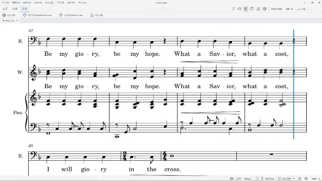The image size is (322, 181).
Task: Switch to the 主页 tab
Action: (x=5, y=9)
